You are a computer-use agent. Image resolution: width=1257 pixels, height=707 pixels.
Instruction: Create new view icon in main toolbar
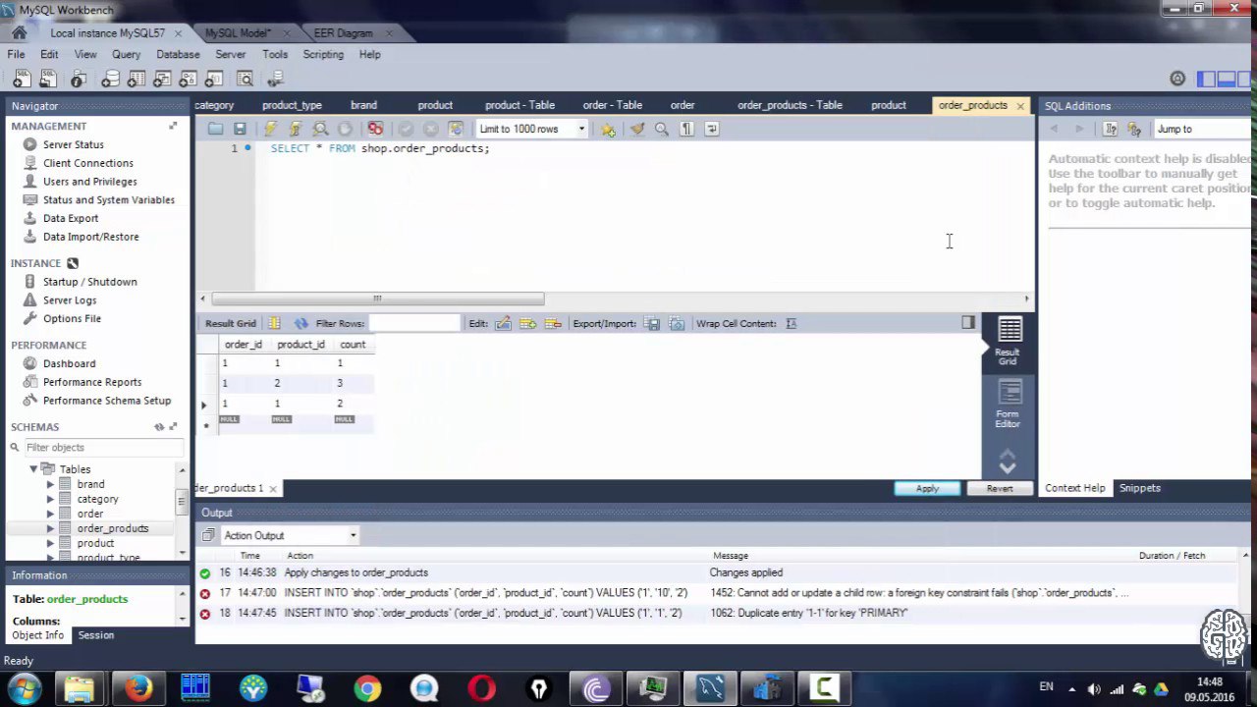(x=163, y=80)
